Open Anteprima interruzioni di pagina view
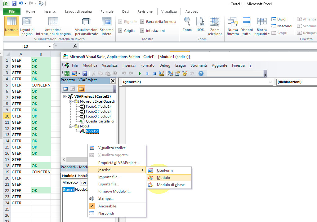The image size is (317, 222). [53, 26]
